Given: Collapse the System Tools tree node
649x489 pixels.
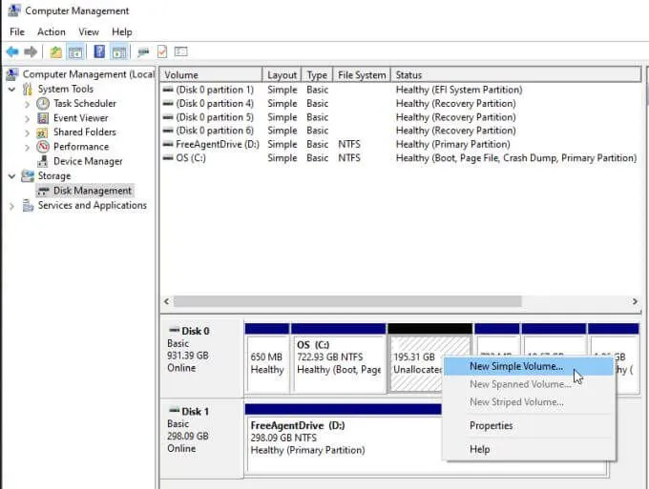Looking at the screenshot, I should 12,89.
